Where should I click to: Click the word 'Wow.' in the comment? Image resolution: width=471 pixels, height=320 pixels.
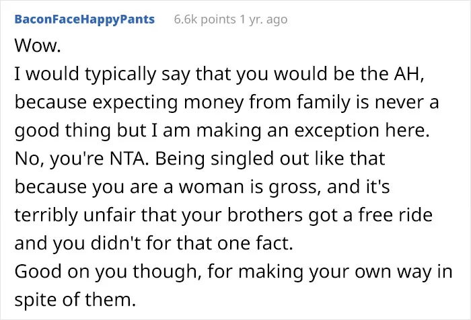tap(38, 46)
